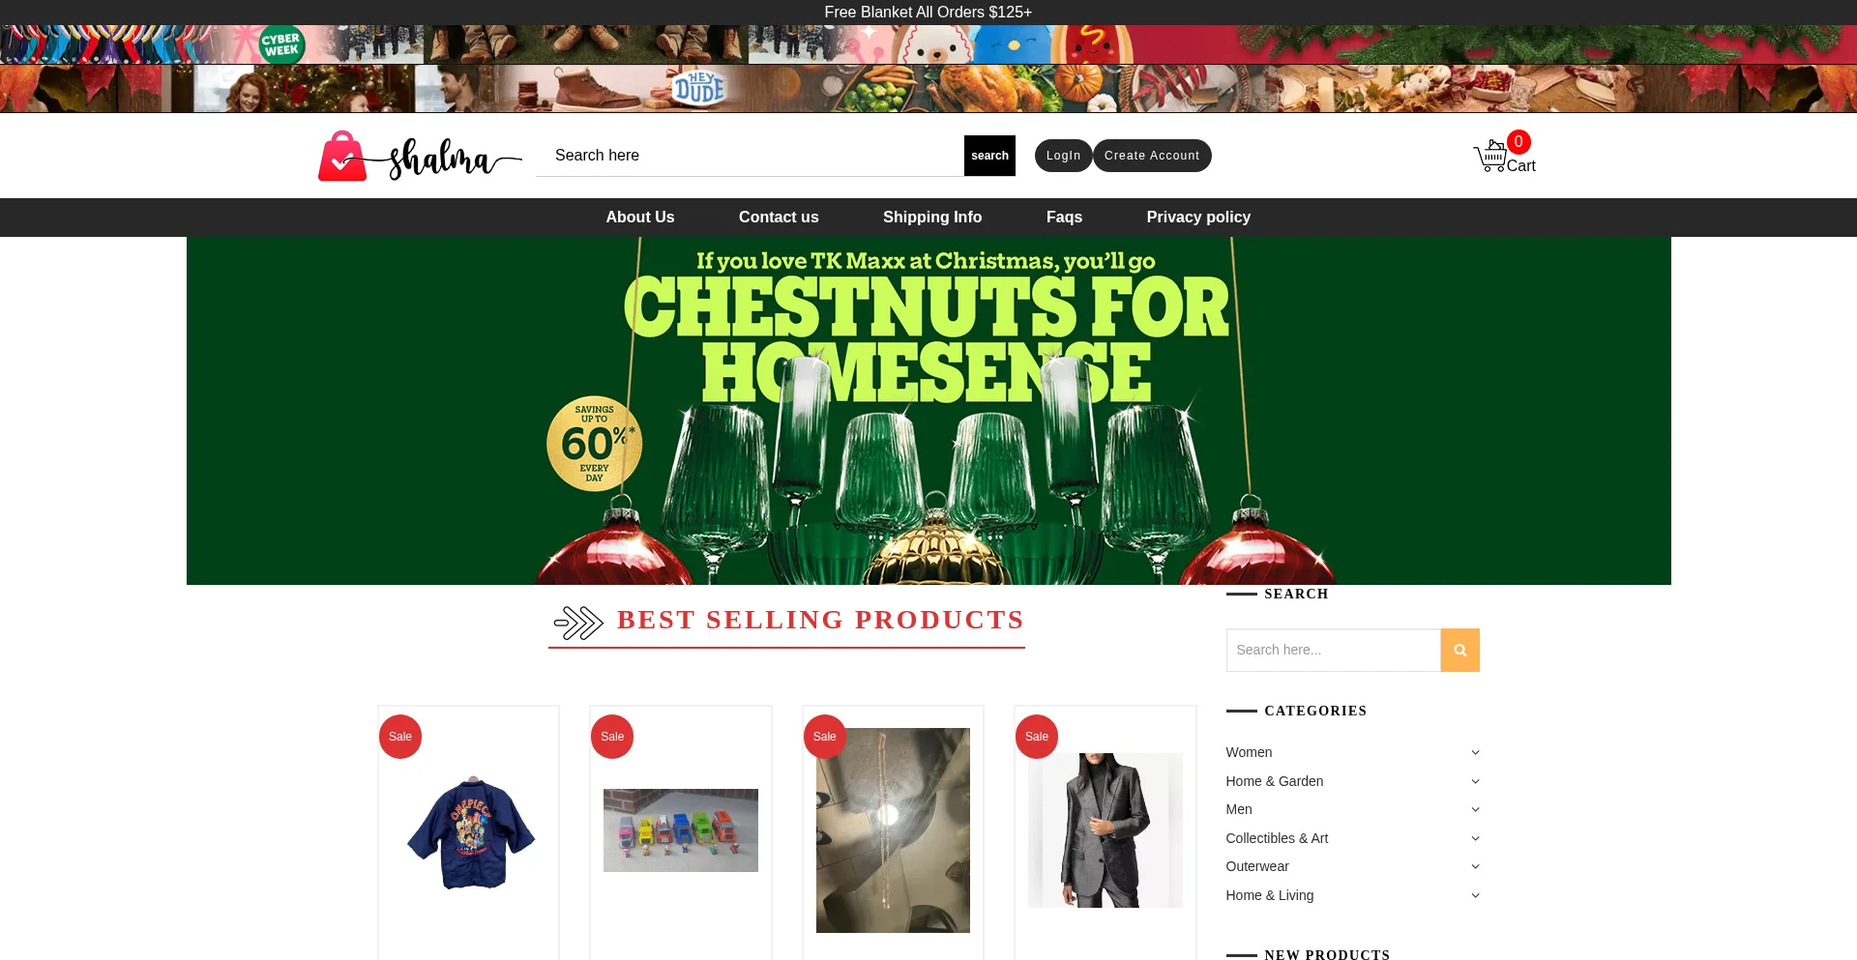Click the Sale badge on jacket product
This screenshot has width=1857, height=960.
coord(400,737)
